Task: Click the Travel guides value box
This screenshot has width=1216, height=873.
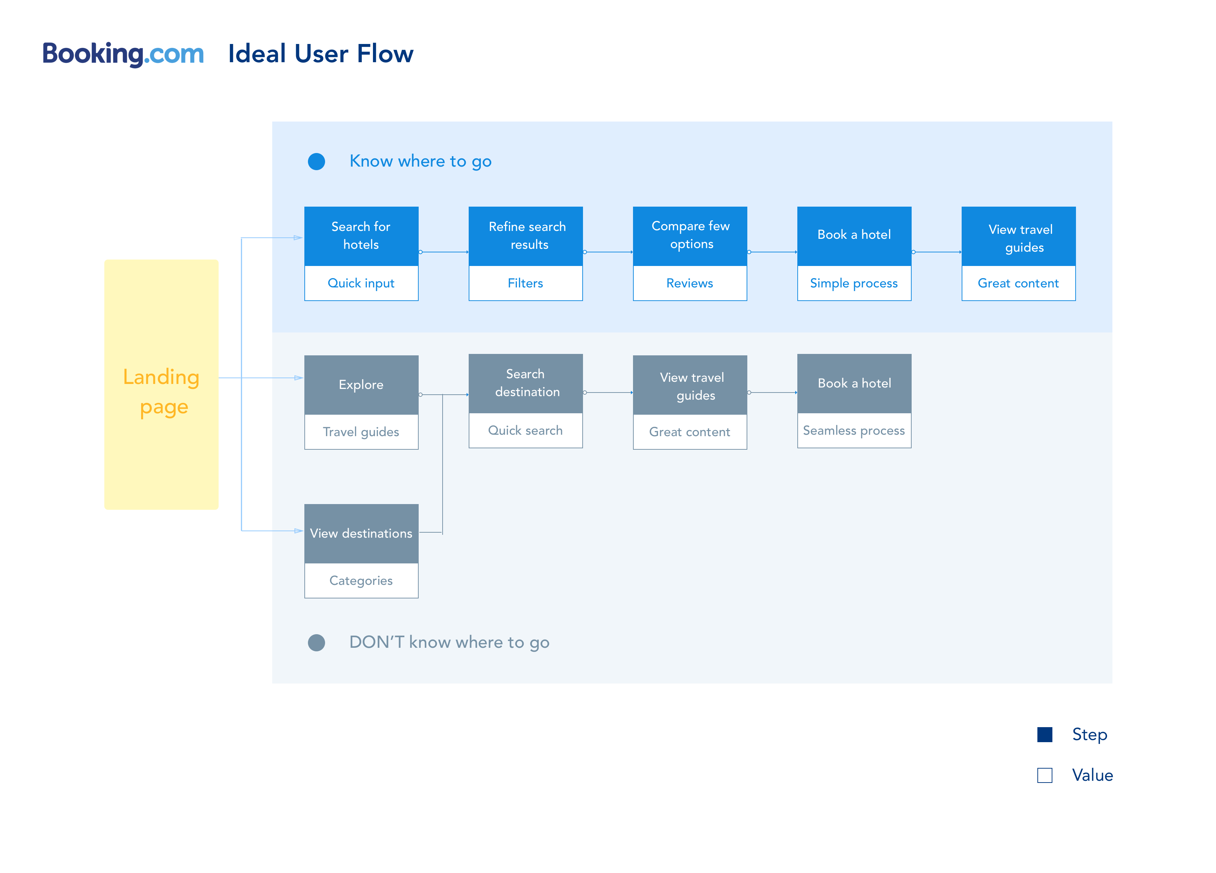Action: point(362,432)
